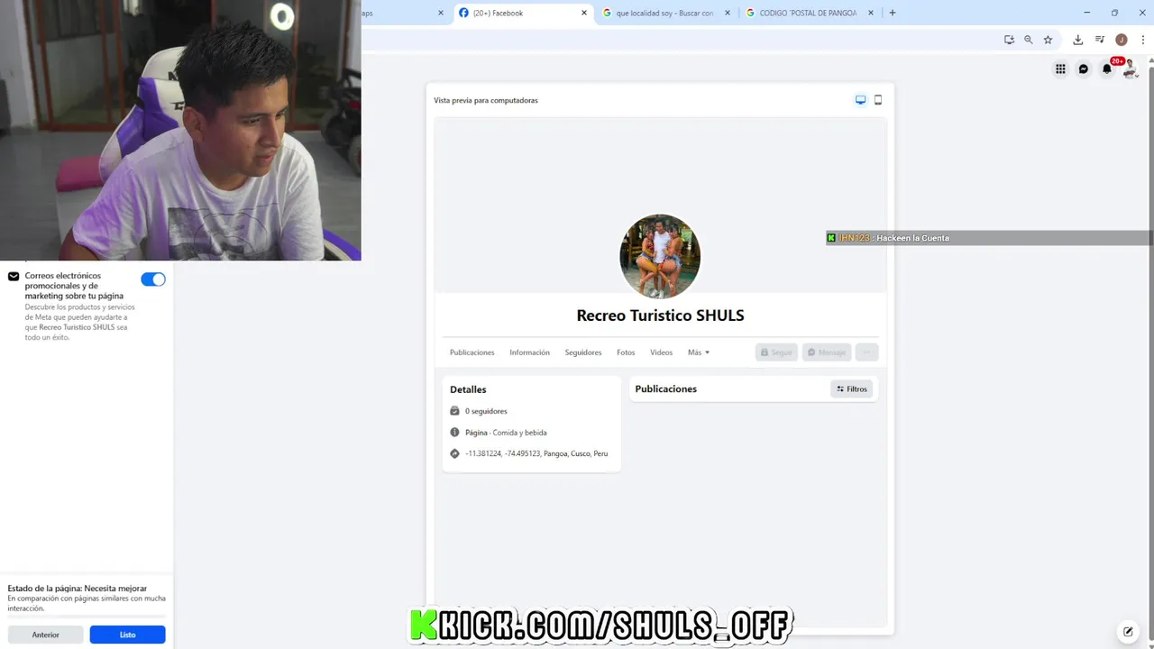This screenshot has width=1154, height=649.
Task: Install the page as app icon
Action: tap(1009, 40)
